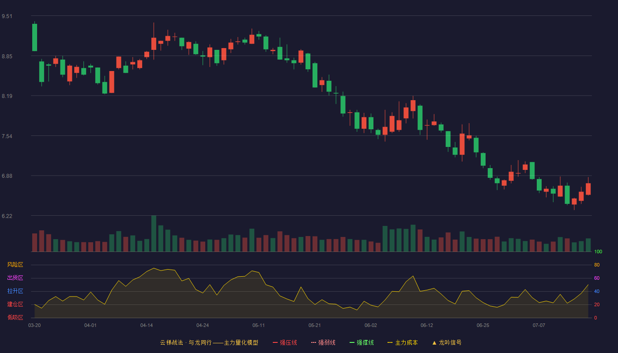Image resolution: width=618 pixels, height=353 pixels.
Task: Click the yellow dashed 主力成本 legend marker
Action: (390, 342)
